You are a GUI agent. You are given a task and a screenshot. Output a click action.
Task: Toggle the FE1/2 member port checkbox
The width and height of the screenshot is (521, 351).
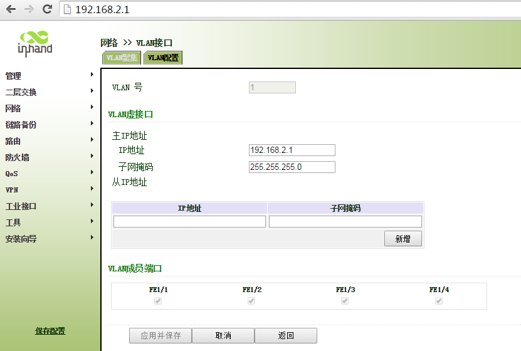click(x=251, y=301)
